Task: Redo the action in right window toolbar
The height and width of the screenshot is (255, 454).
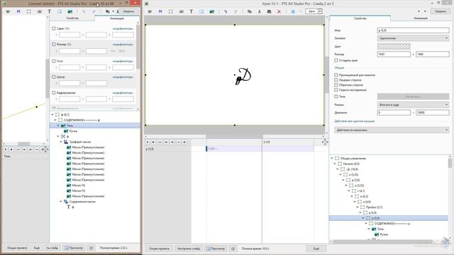Action: 236,11
